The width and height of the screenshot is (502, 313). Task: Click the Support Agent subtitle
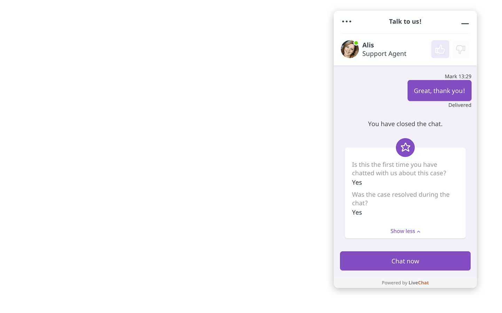384,54
